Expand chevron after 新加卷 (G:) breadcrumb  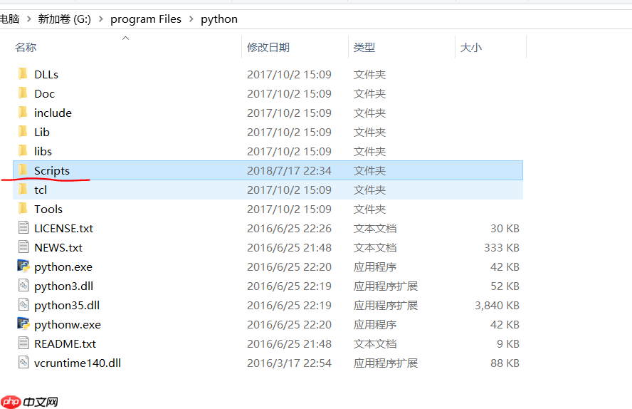101,19
